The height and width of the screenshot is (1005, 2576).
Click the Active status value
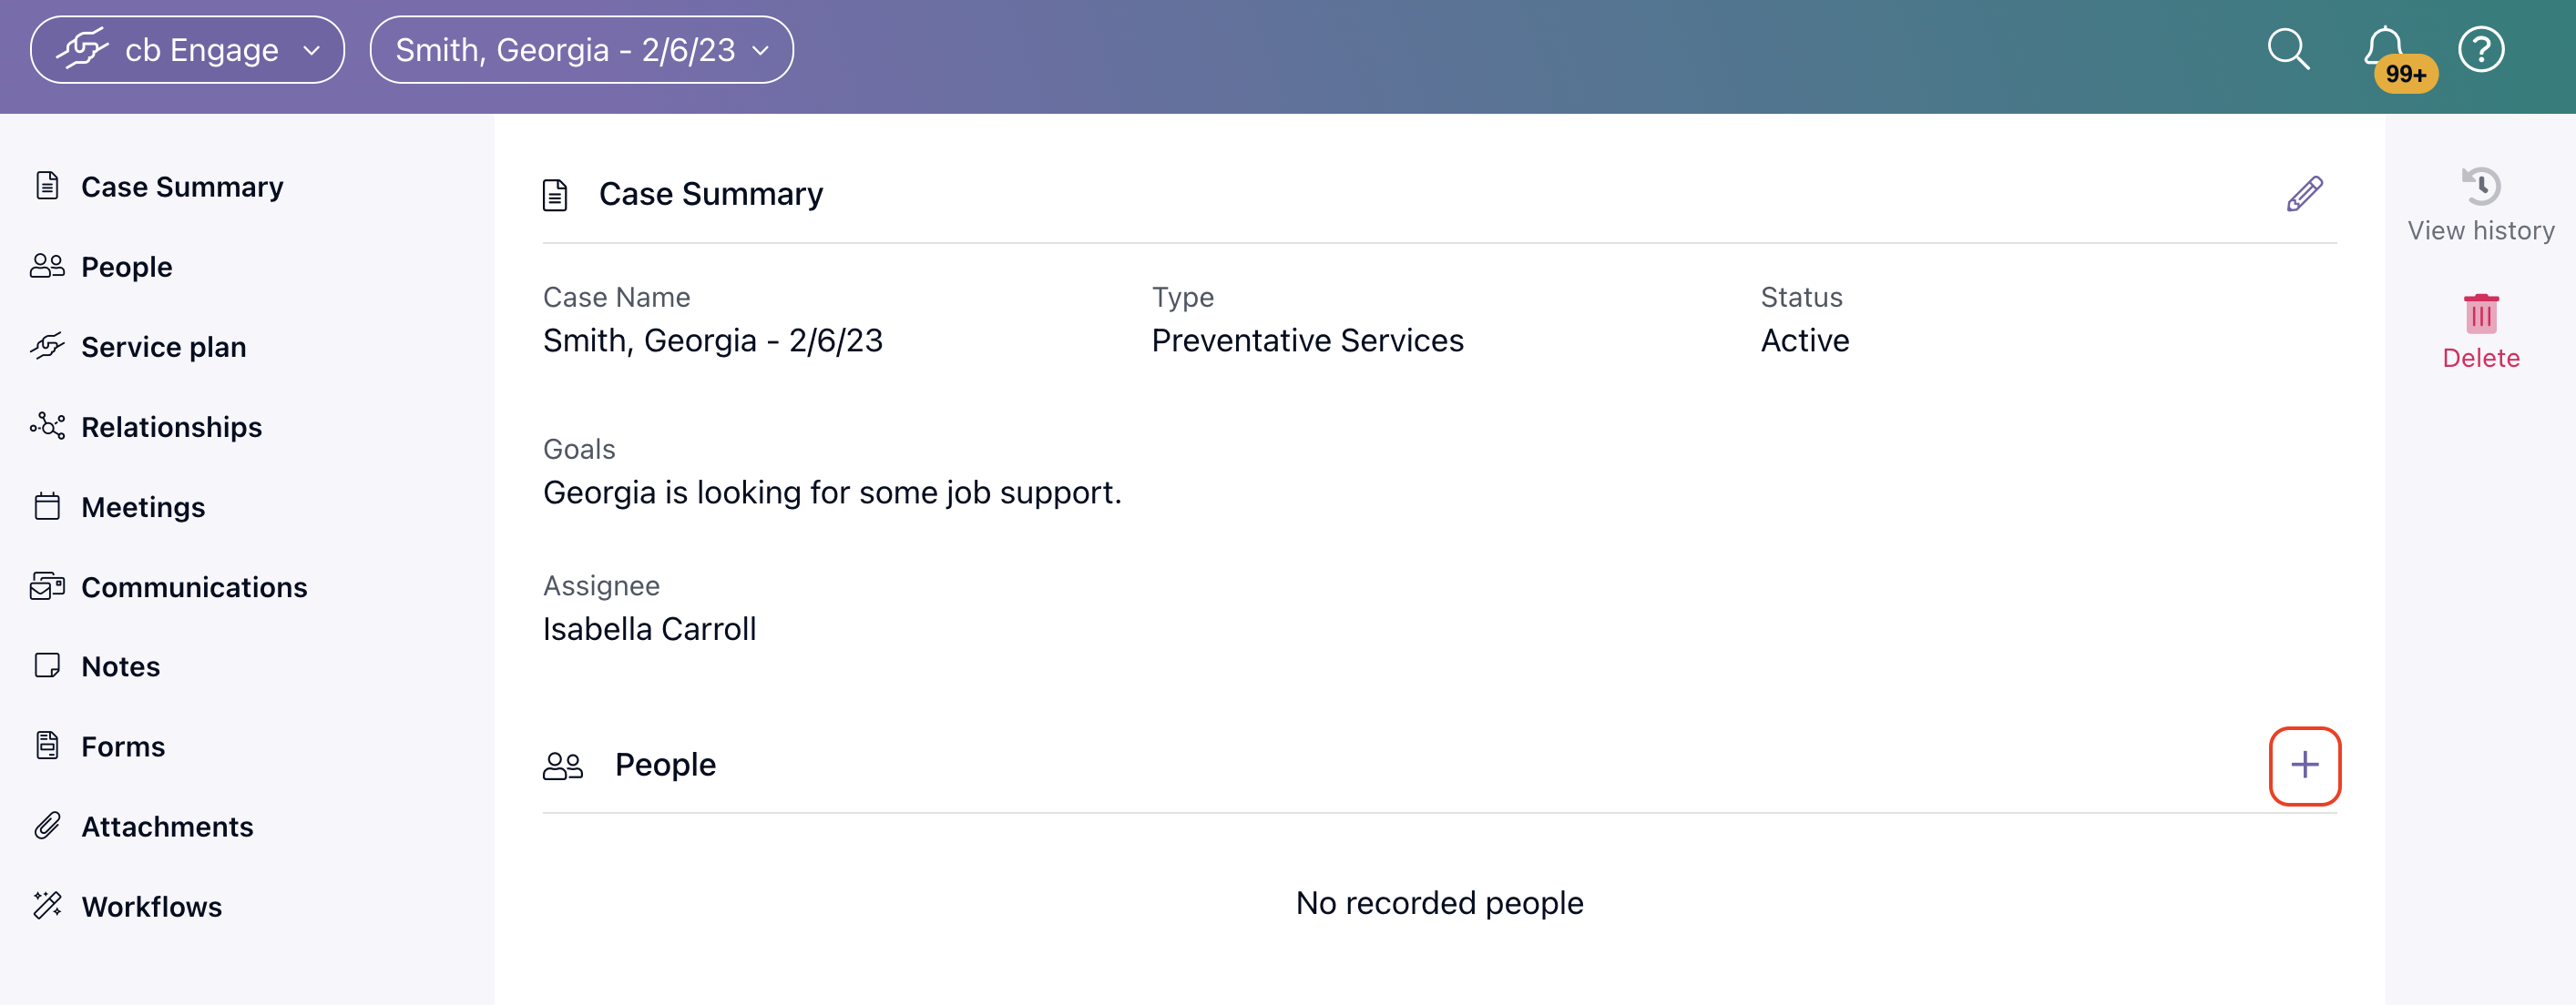tap(1805, 340)
